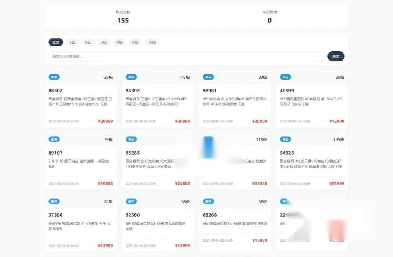
Task: Click the description mentioning ABABC排列漂亮
Action: [235, 102]
